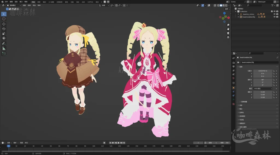Select the Select Box tool
This screenshot has width=280, height=155.
pyautogui.click(x=4, y=14)
